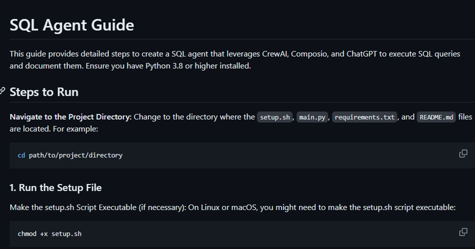This screenshot has height=249, width=475.
Task: Click the word ChatGPT in the intro
Action: click(x=361, y=54)
